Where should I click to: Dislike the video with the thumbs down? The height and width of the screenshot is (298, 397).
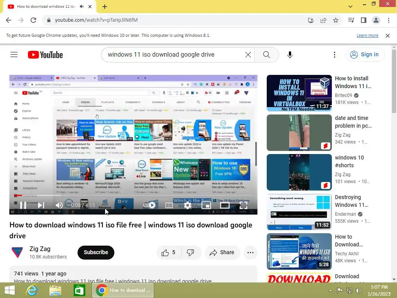point(190,252)
